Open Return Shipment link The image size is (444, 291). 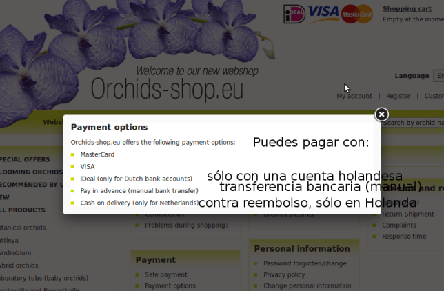408,214
